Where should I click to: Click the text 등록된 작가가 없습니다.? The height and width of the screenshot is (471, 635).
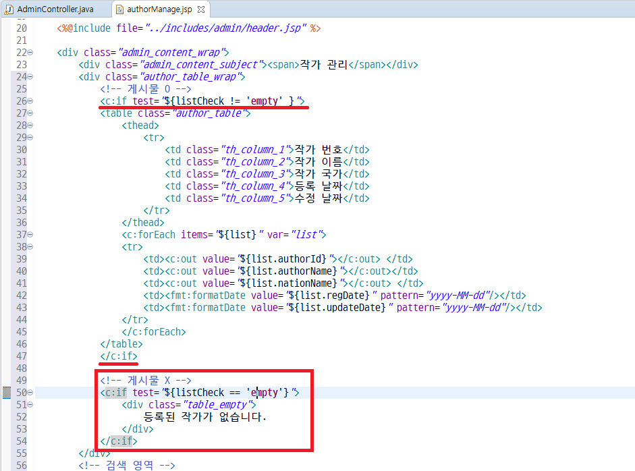205,417
